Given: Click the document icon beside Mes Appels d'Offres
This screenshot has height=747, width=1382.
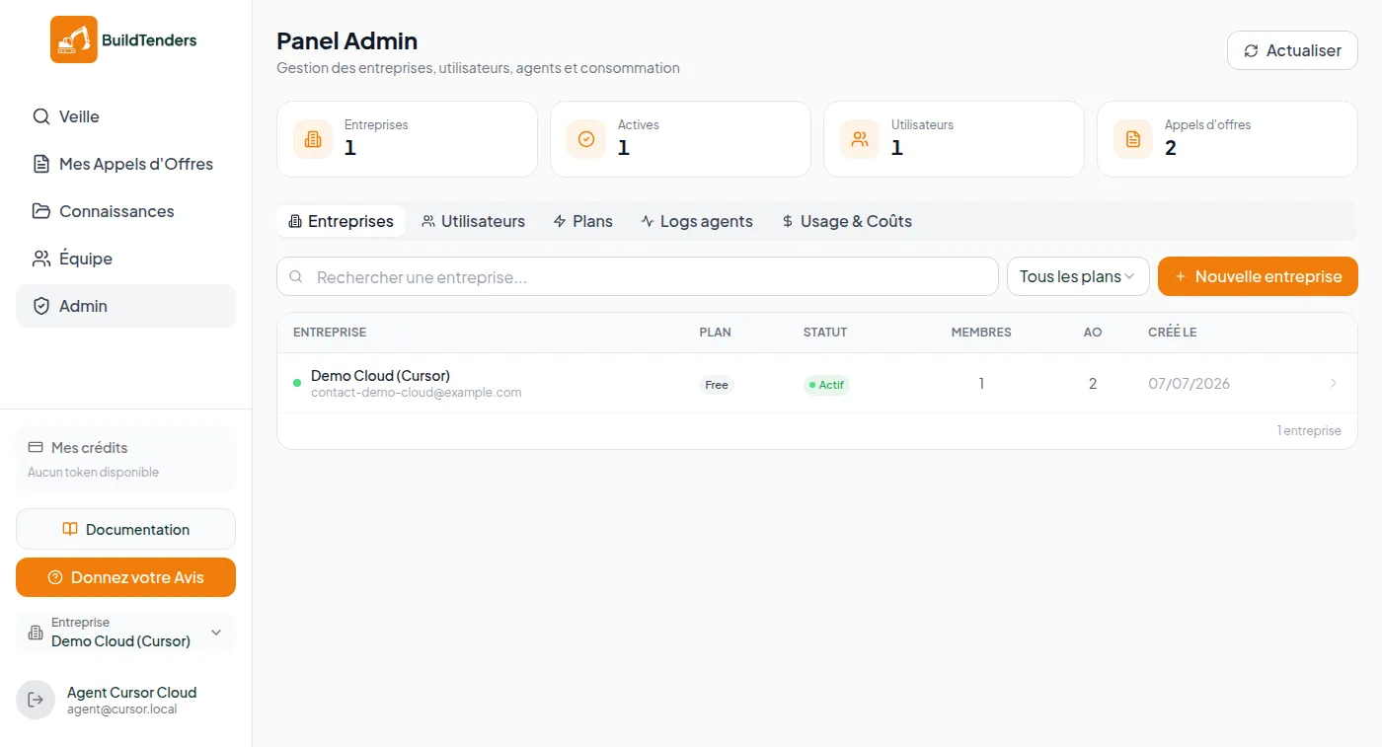Looking at the screenshot, I should tap(40, 164).
